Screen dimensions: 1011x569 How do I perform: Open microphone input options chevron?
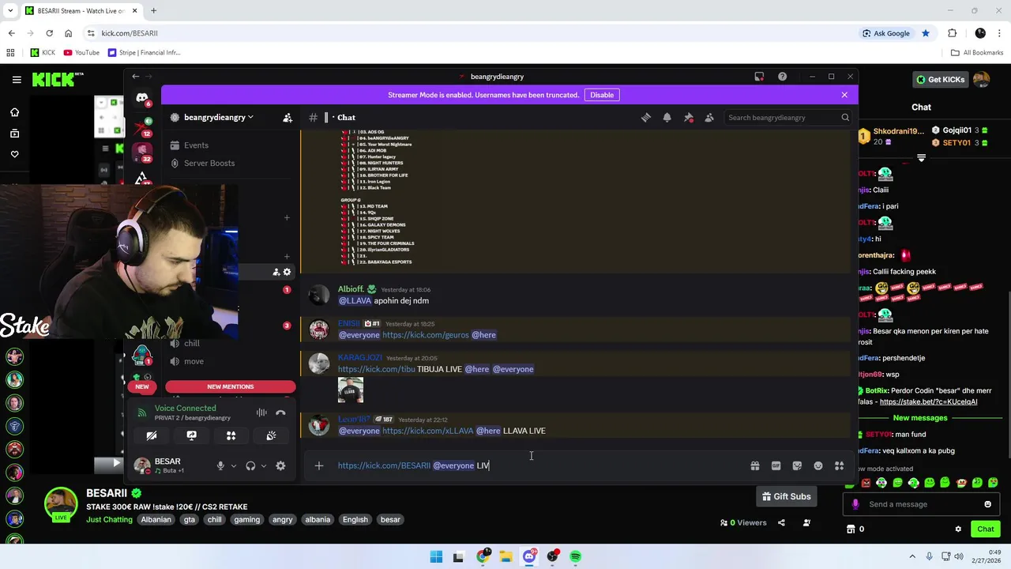[x=233, y=466]
